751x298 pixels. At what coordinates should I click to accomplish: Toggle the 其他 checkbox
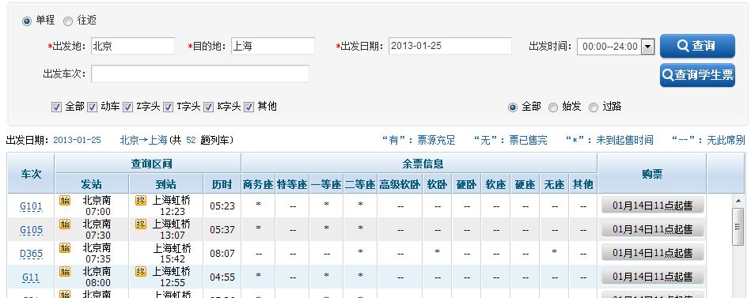[248, 107]
